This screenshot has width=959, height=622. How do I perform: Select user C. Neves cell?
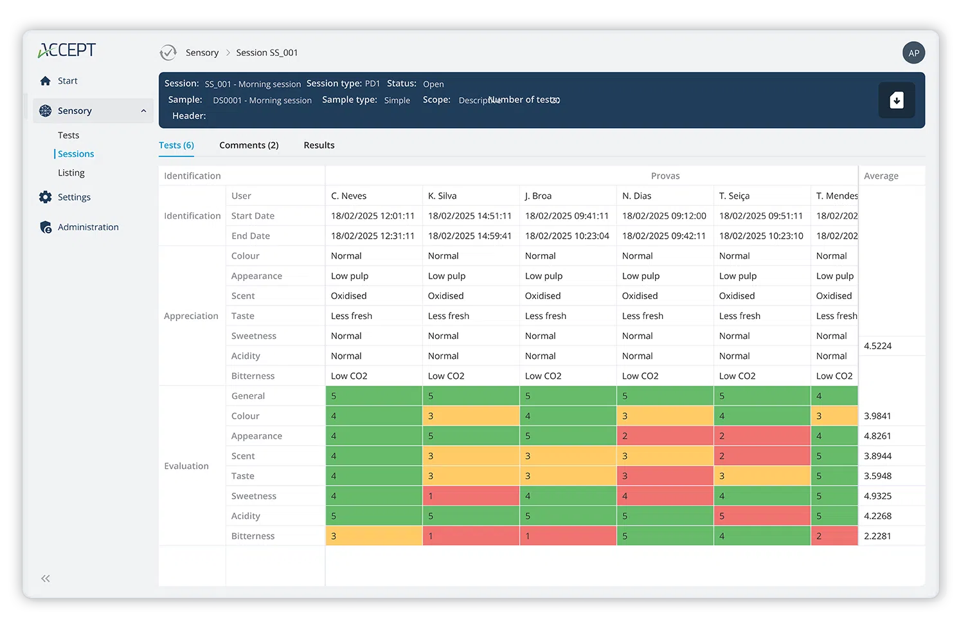tap(373, 196)
